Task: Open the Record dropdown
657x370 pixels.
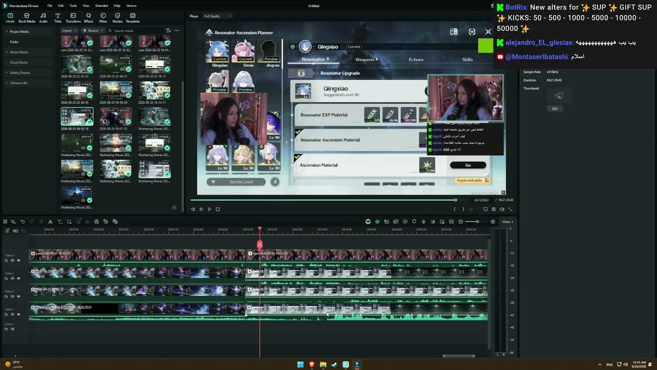Action: click(x=93, y=30)
